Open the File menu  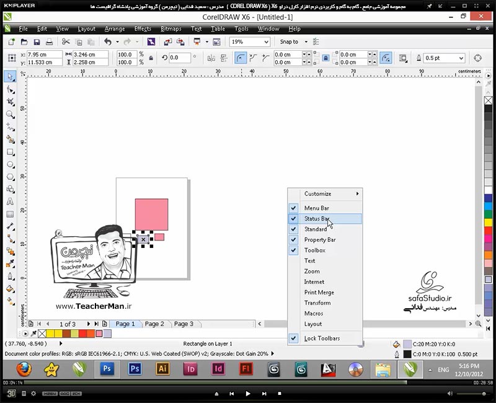click(x=23, y=29)
